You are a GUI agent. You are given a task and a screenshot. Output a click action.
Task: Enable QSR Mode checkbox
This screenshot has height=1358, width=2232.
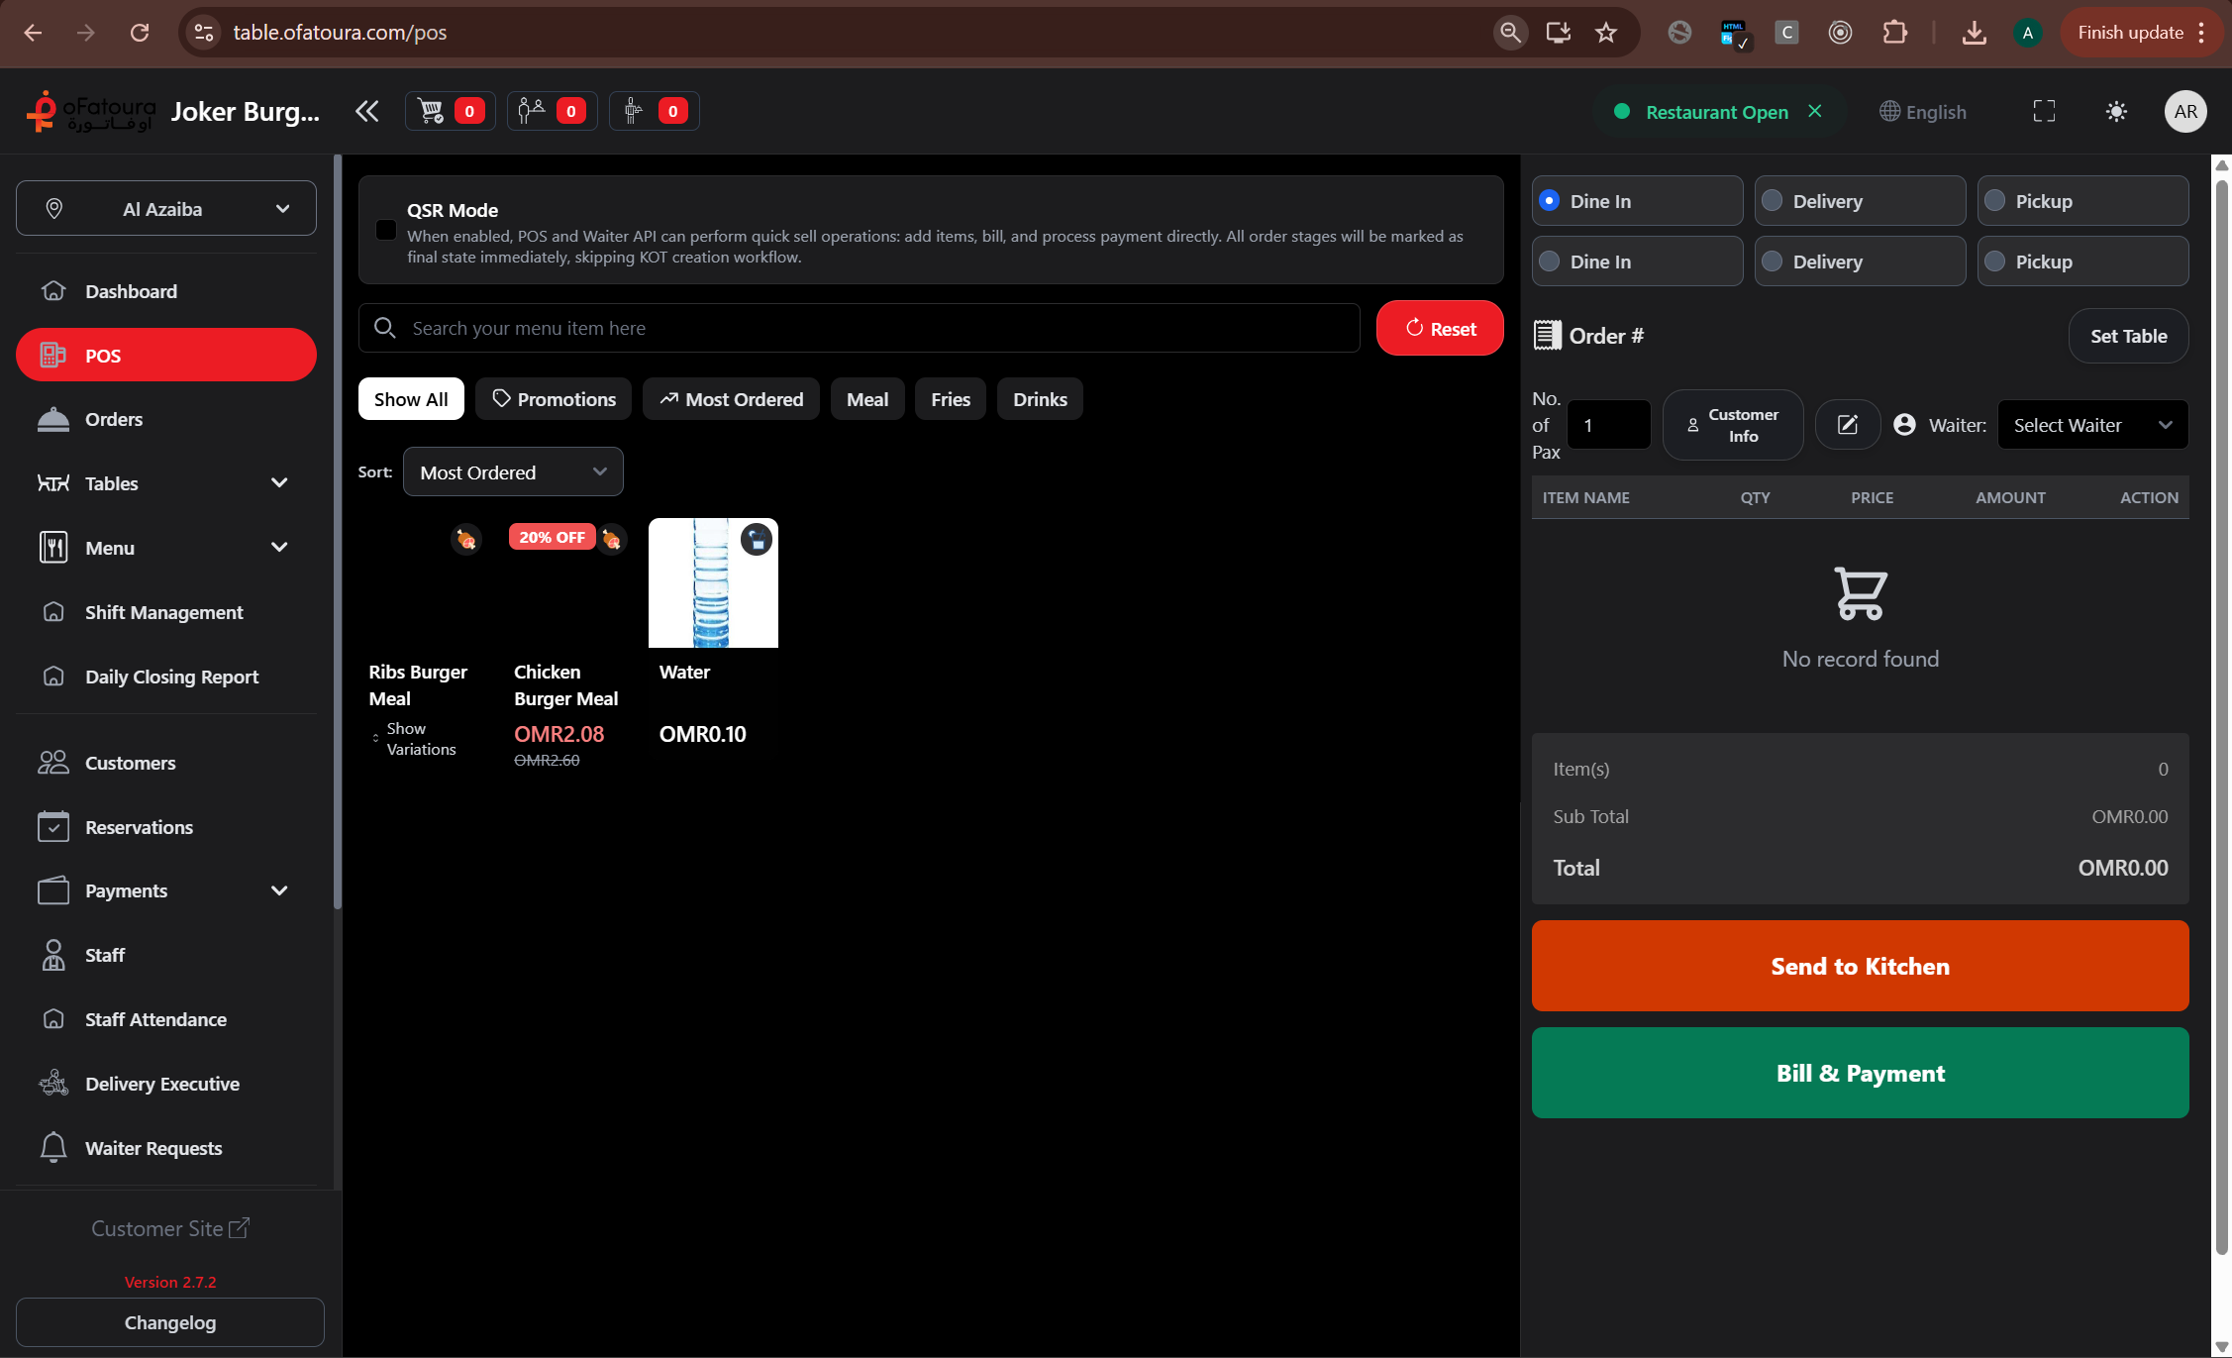point(385,229)
